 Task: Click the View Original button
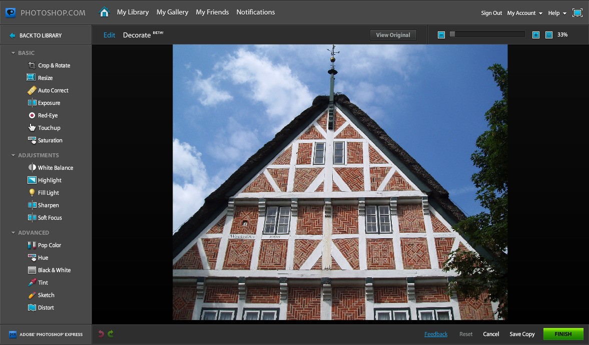[393, 35]
